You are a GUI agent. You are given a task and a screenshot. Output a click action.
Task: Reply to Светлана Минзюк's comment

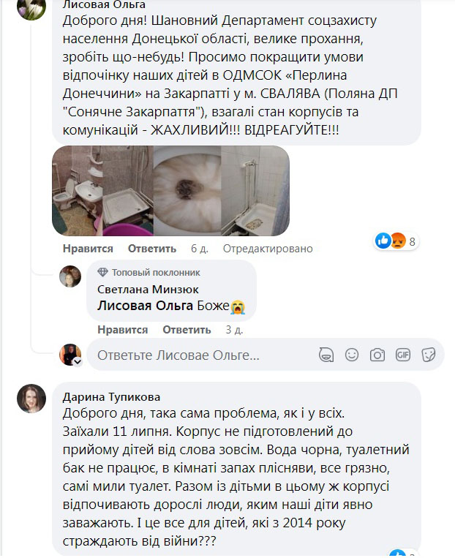(187, 330)
